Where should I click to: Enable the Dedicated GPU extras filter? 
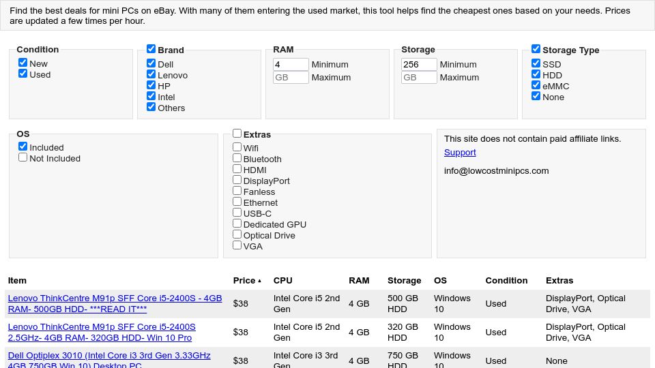(237, 224)
